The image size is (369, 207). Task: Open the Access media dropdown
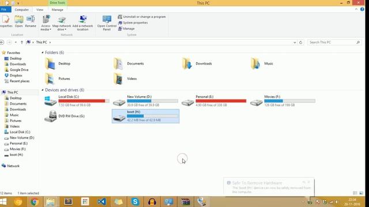[x=46, y=23]
